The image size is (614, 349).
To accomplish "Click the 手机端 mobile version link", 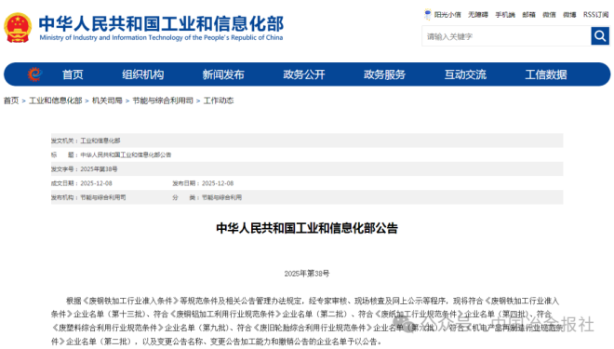I will [x=505, y=15].
